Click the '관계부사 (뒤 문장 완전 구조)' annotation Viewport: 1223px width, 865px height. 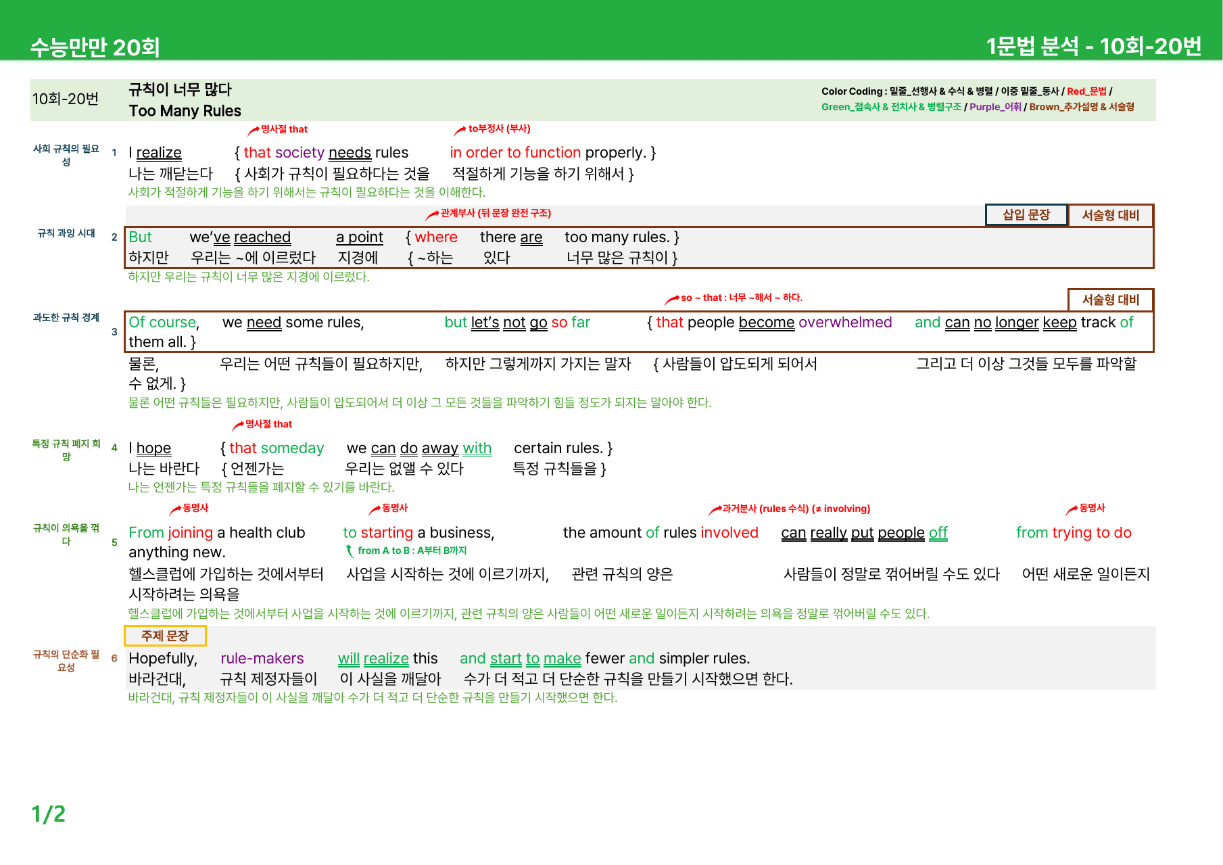click(x=496, y=213)
